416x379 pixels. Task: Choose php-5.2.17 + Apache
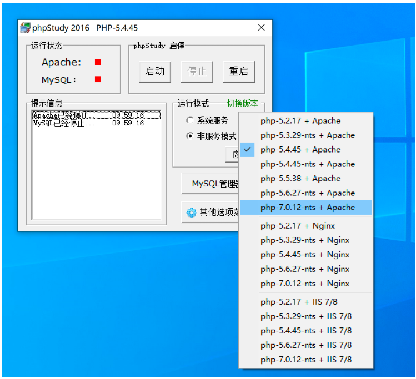pyautogui.click(x=305, y=121)
